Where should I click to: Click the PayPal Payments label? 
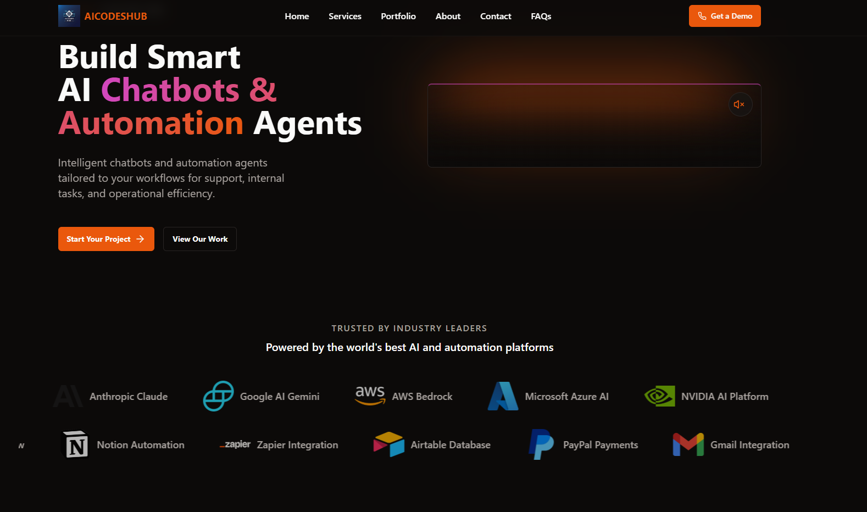[601, 445]
